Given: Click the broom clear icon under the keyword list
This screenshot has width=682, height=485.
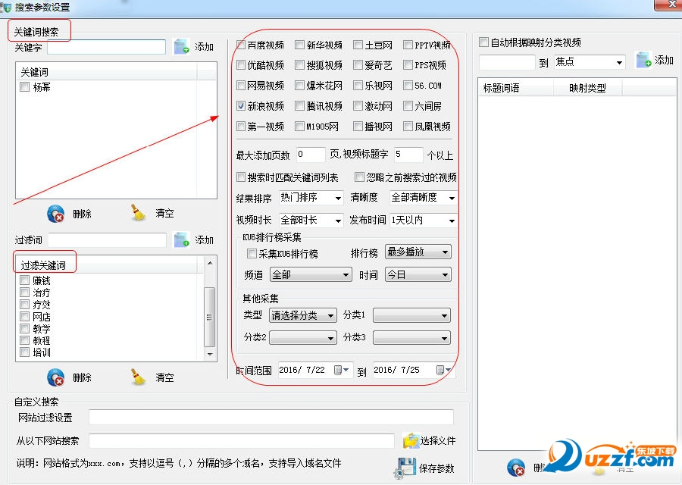Looking at the screenshot, I should point(139,213).
